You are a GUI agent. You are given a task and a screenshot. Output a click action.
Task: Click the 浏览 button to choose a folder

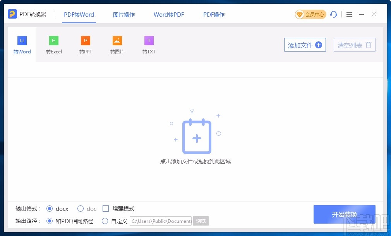tap(201, 221)
